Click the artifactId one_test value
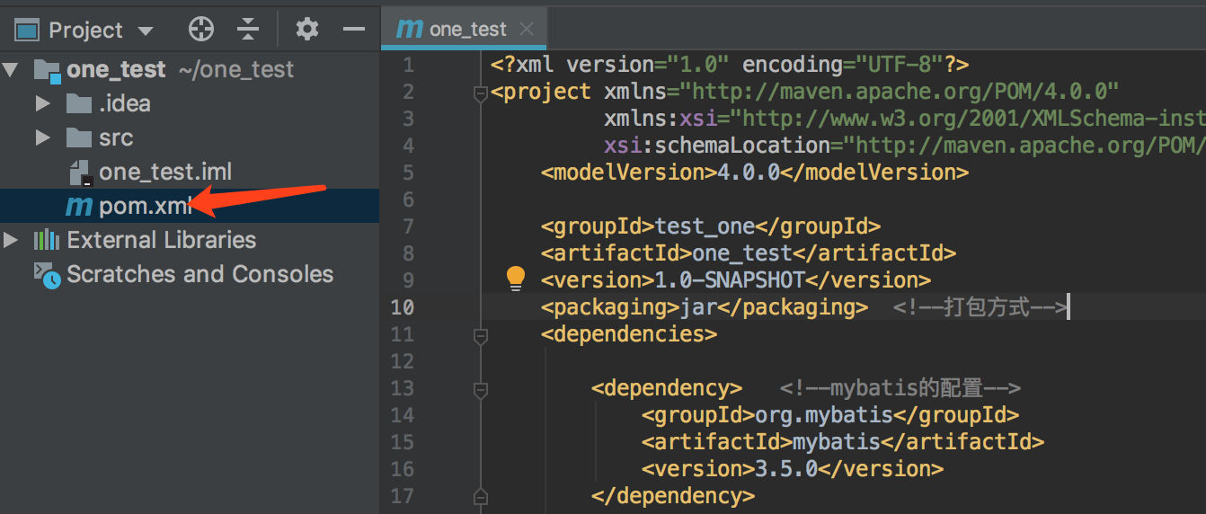Image resolution: width=1206 pixels, height=514 pixels. click(742, 253)
